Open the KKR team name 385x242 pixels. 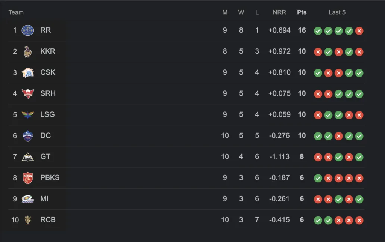48,51
